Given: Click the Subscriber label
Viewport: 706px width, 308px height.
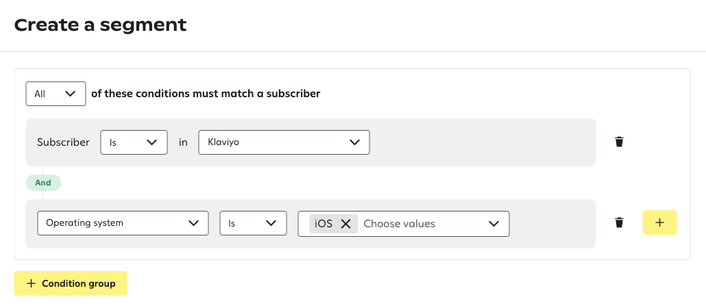Looking at the screenshot, I should pyautogui.click(x=63, y=142).
